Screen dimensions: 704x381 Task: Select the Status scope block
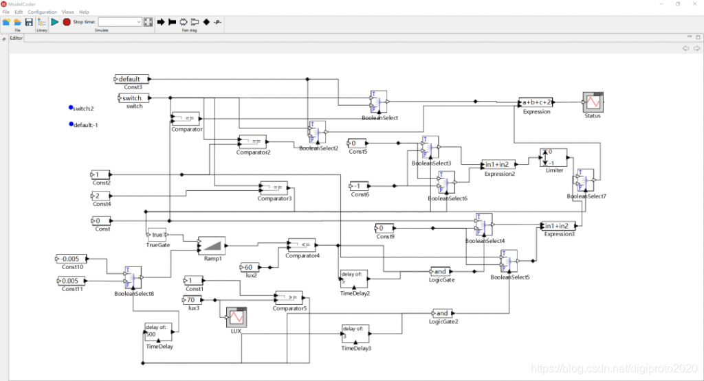tap(593, 102)
